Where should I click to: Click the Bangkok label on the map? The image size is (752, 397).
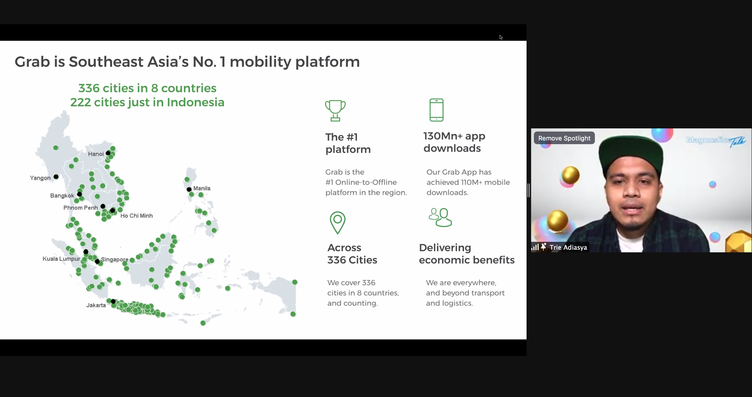[x=62, y=195]
